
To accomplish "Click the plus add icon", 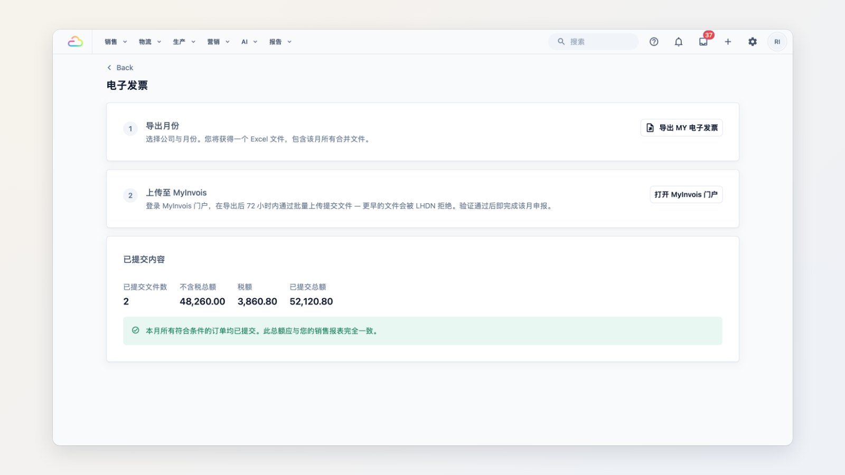I will pos(728,42).
